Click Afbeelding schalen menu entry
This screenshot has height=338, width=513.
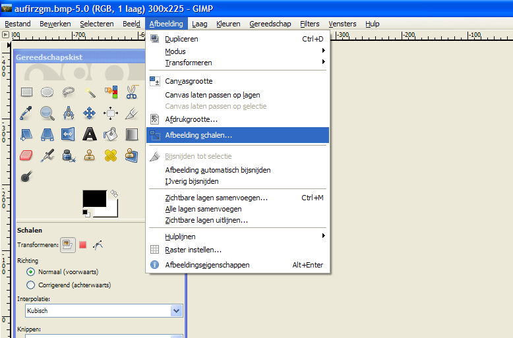pyautogui.click(x=237, y=135)
